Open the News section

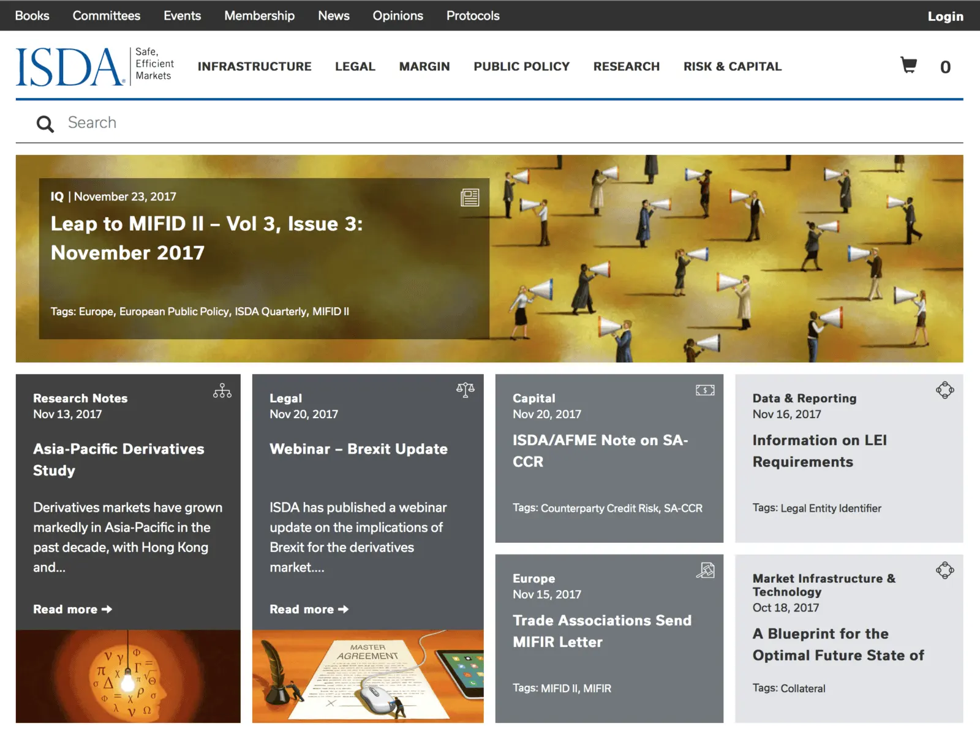(334, 16)
